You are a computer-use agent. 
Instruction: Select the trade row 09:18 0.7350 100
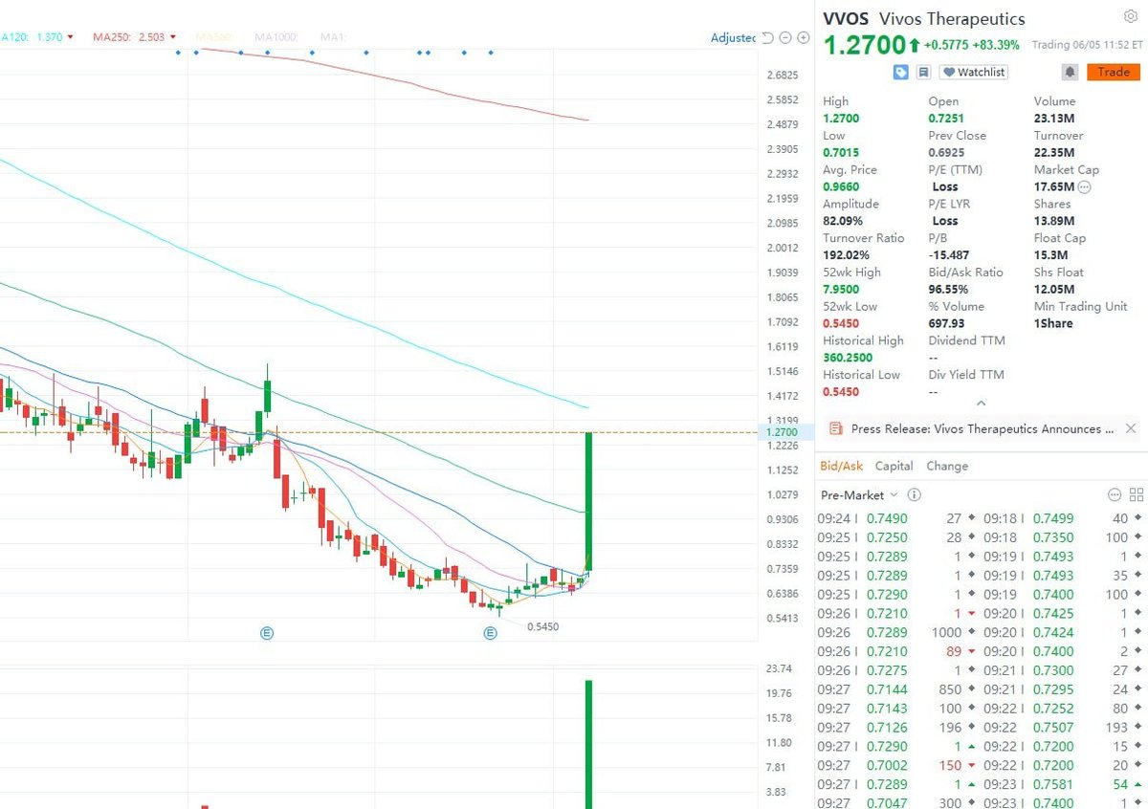(1062, 537)
